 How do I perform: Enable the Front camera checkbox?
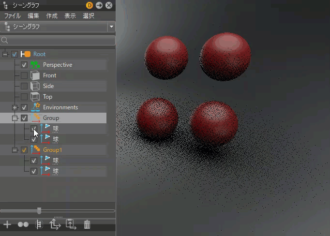[24, 75]
